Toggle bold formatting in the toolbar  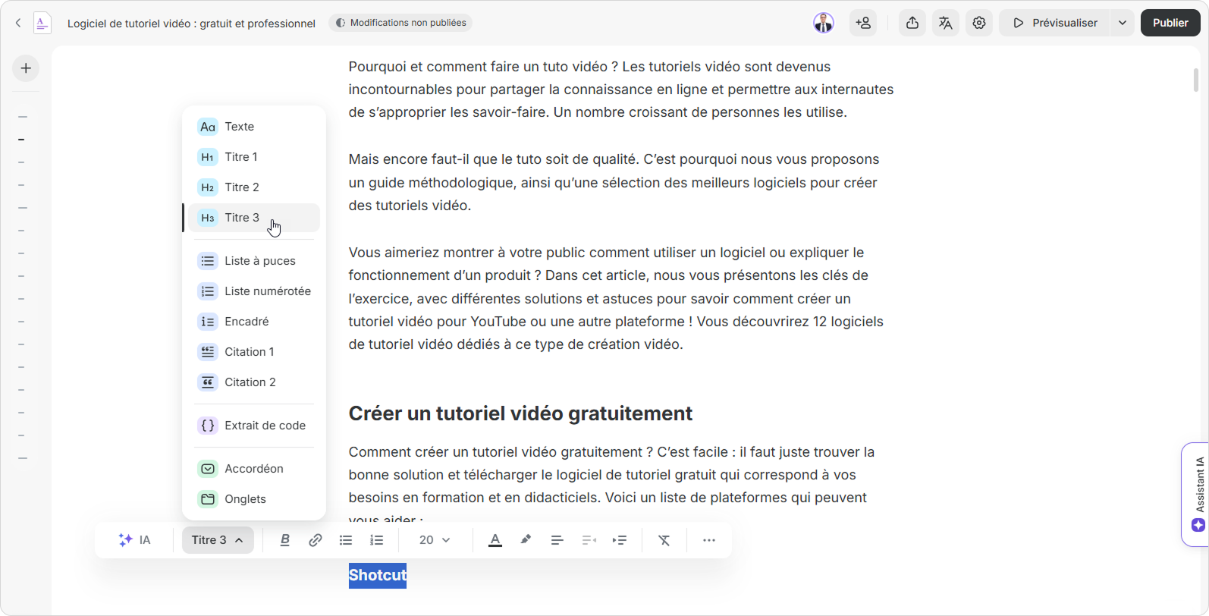coord(285,540)
